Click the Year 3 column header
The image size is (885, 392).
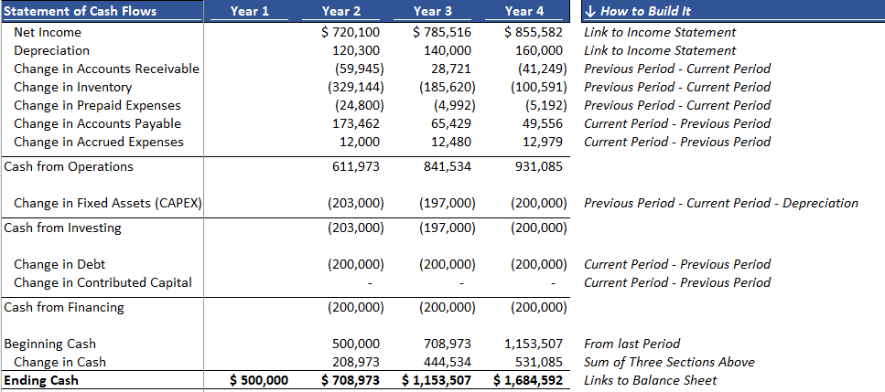pyautogui.click(x=432, y=11)
